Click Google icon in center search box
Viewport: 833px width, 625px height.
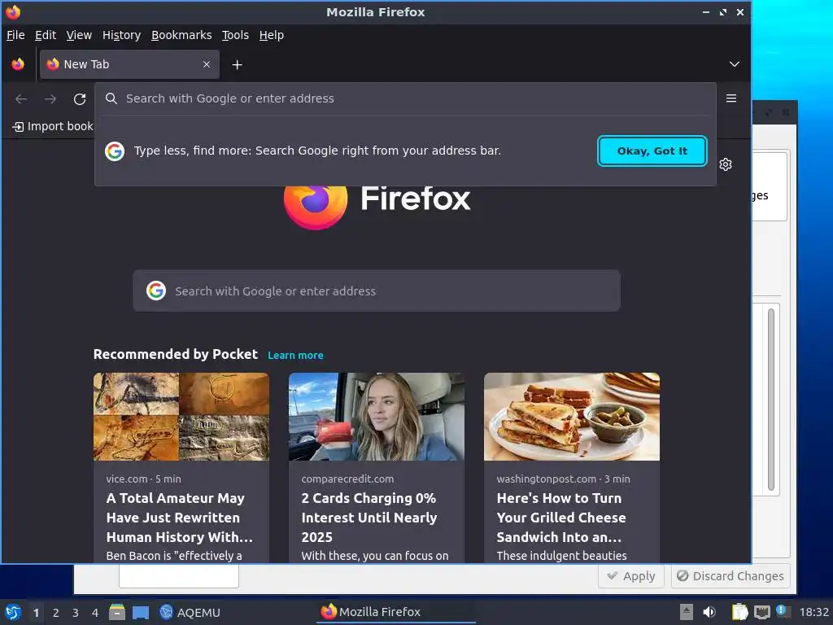click(156, 291)
